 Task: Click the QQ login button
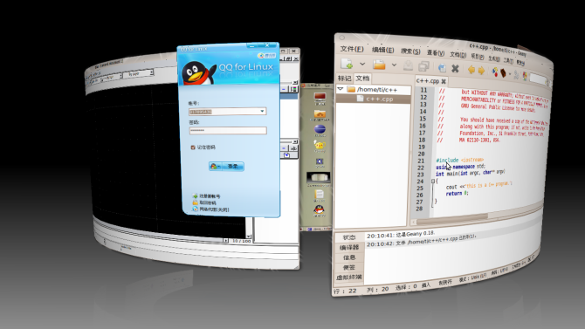(226, 166)
